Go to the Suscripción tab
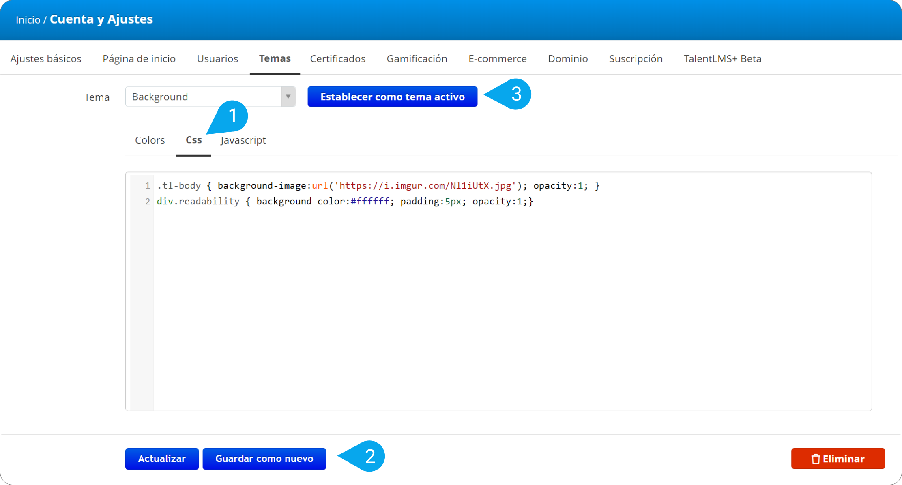The image size is (902, 485). click(x=636, y=58)
